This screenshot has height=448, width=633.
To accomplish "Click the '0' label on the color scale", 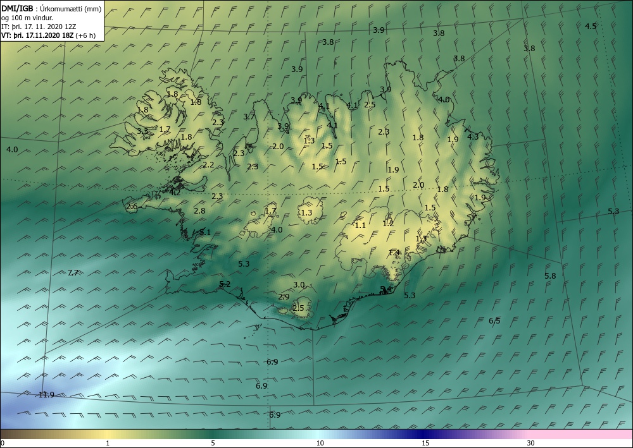I will 3,443.
